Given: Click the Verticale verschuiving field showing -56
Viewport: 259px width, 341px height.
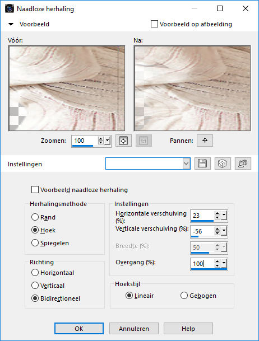Looking at the screenshot, I should (202, 231).
